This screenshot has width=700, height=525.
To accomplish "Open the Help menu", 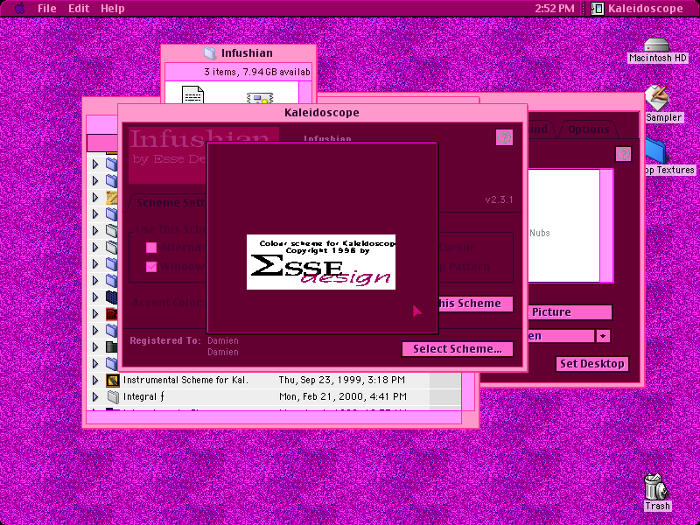I will click(x=113, y=9).
